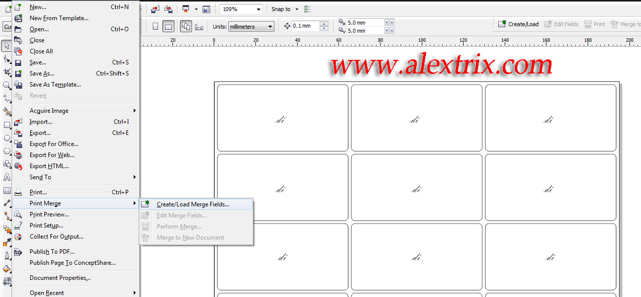Image resolution: width=641 pixels, height=297 pixels.
Task: Select the Smart Fill tool
Action: pyautogui.click(x=7, y=112)
